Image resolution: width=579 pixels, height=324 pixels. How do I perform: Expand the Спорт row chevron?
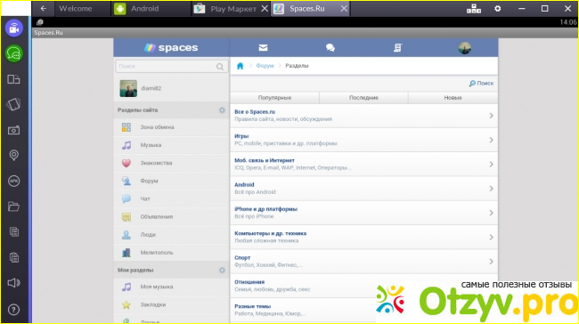491,262
